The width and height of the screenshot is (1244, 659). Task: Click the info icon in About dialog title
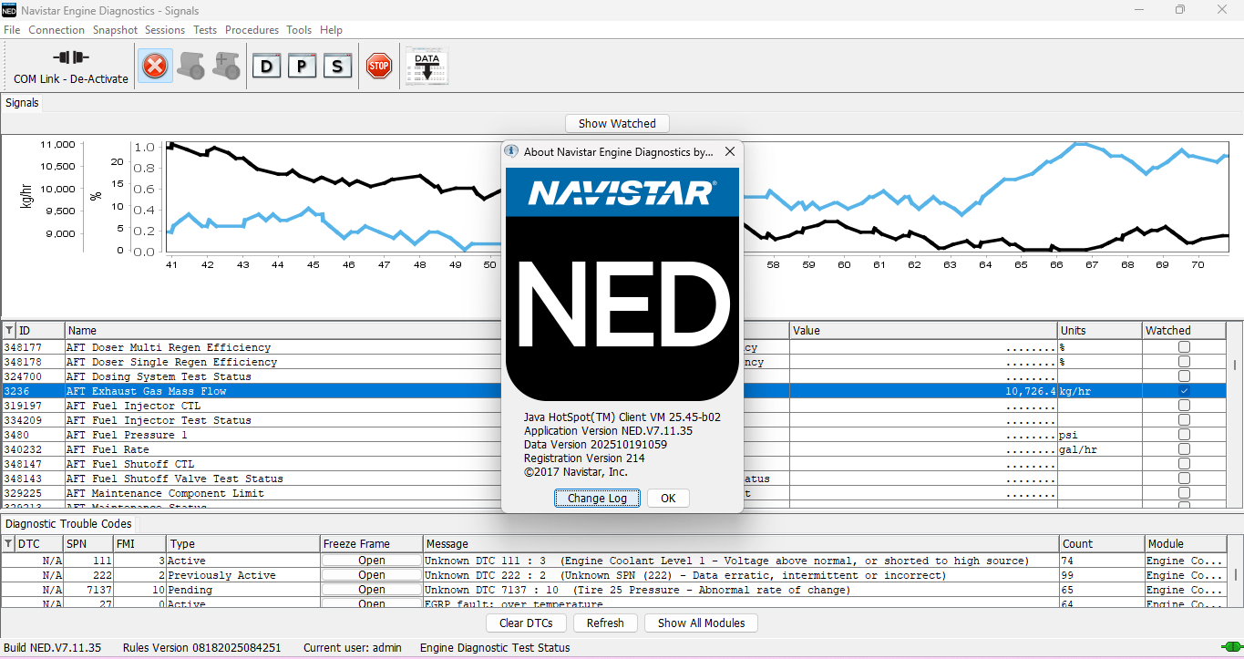(x=511, y=151)
